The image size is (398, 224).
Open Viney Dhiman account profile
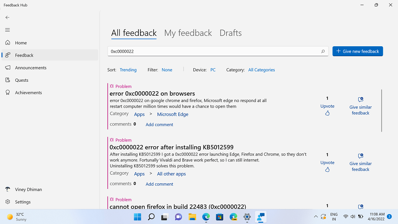[50, 189]
